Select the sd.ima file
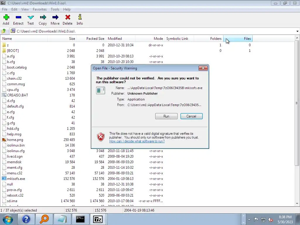 12,201
